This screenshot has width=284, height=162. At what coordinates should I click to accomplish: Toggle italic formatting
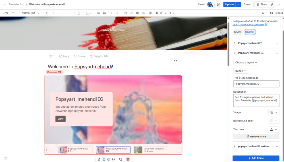53,13
